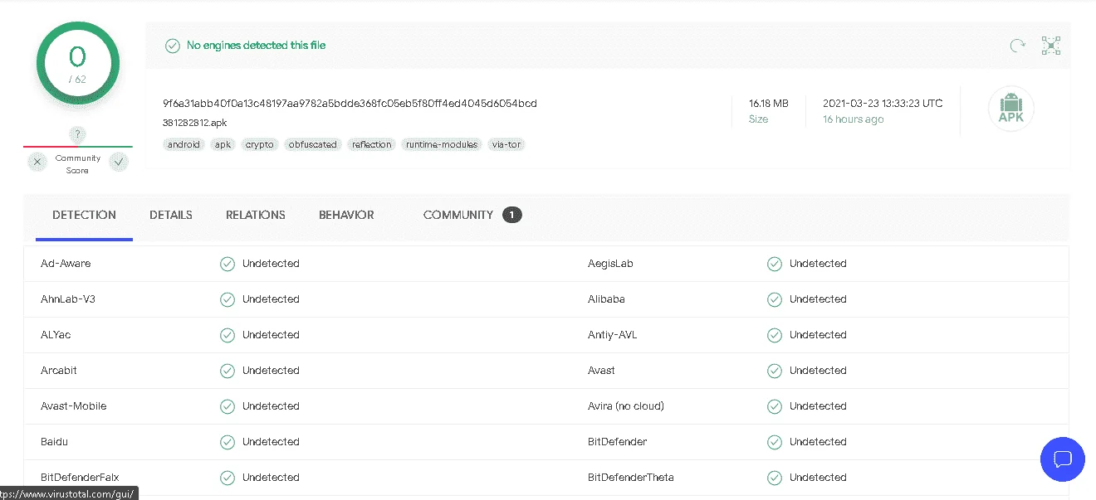Click the via-tor tag
Image resolution: width=1096 pixels, height=500 pixels.
pos(506,144)
